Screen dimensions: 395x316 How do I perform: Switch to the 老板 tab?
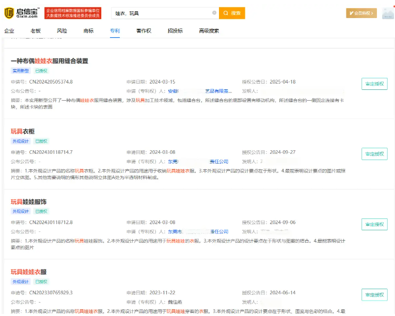pos(36,31)
